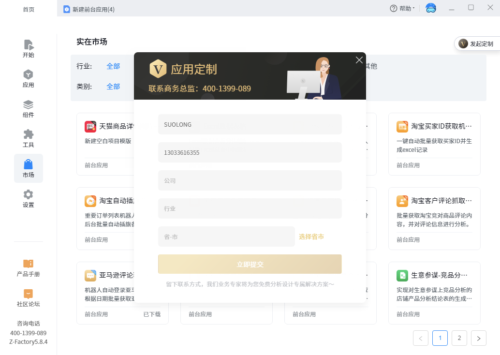
Task: Open 设置 gear icon in sidebar
Action: coord(29,198)
